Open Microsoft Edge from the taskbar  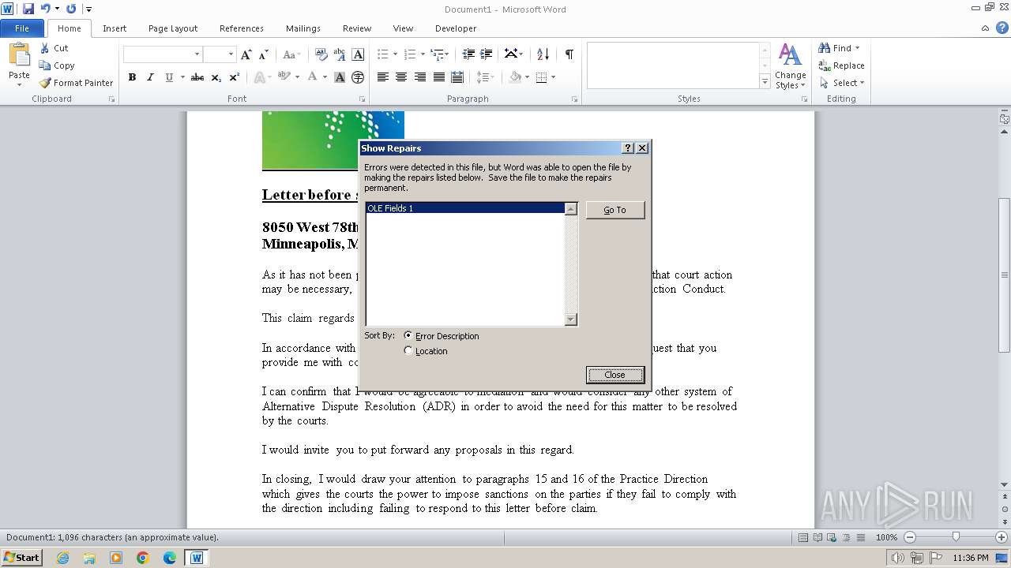coord(170,558)
